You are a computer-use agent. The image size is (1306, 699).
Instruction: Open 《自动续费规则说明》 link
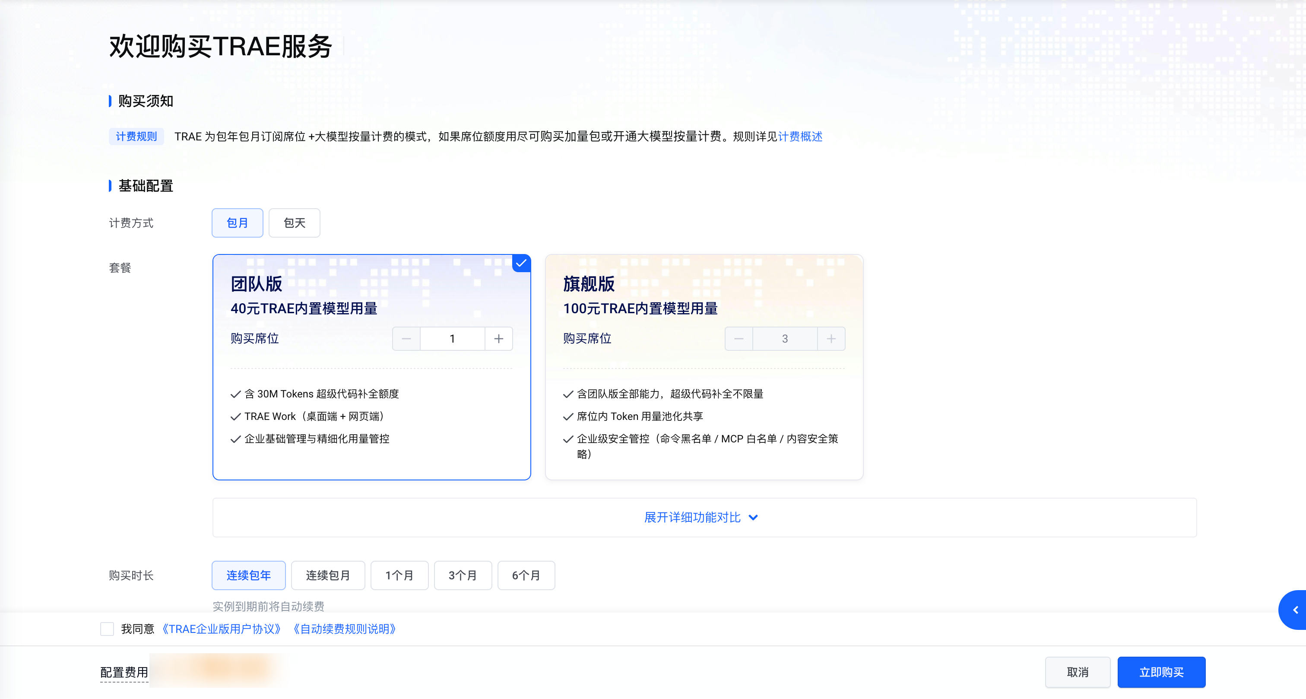click(344, 629)
